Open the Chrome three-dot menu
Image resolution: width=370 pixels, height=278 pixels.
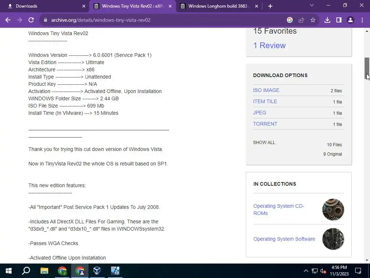(362, 20)
